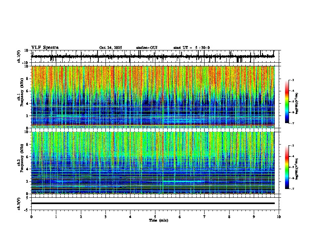Click time axis tick label "10" at the right end

coord(279,217)
